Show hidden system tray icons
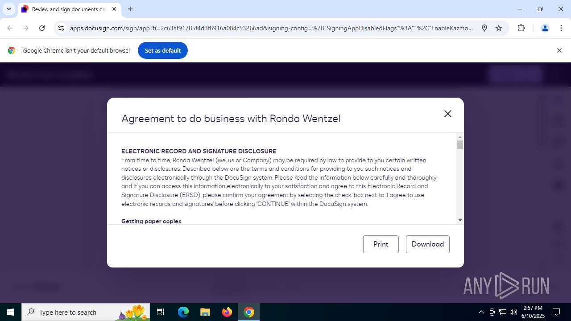The width and height of the screenshot is (571, 321). [x=481, y=312]
